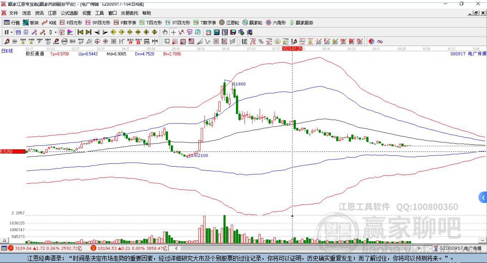Image resolution: width=487 pixels, height=263 pixels.
Task: Open the 江恩轮 Gann wheel
Action: [x=229, y=23]
